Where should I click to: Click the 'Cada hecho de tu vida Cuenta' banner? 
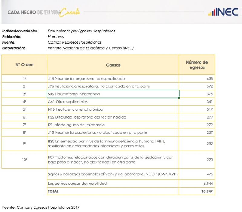44,12
